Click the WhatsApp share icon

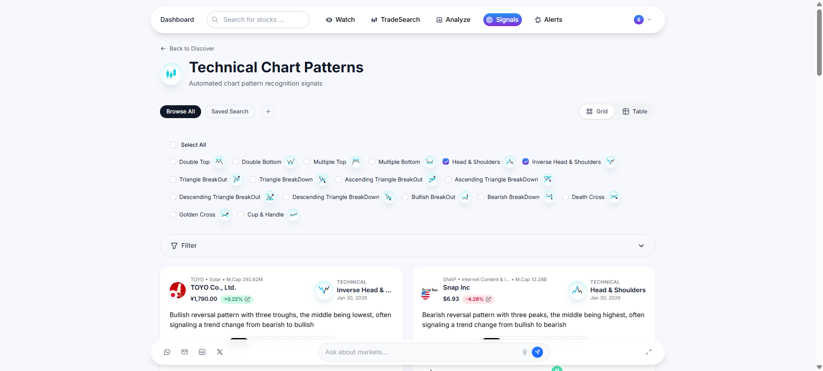coord(167,352)
